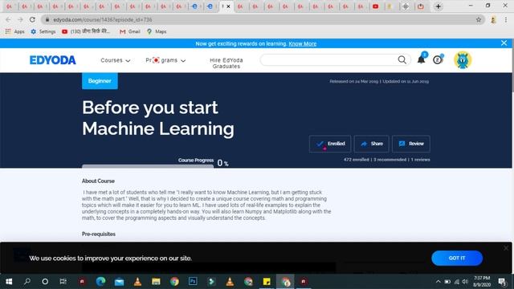This screenshot has width=514, height=289.
Task: Click the EDYODA logo
Action: [x=53, y=60]
